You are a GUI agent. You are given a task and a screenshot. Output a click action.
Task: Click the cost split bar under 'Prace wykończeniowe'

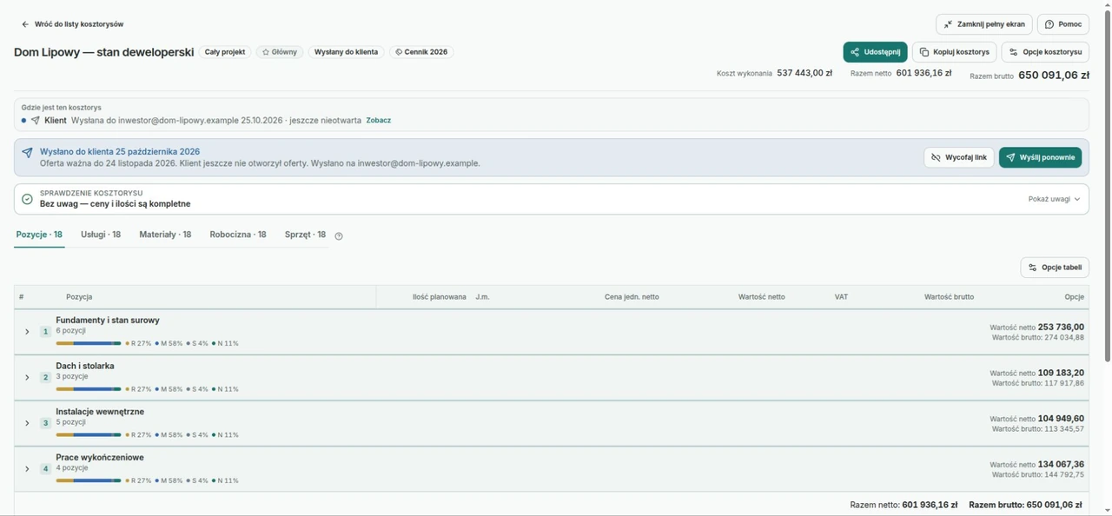click(x=89, y=480)
